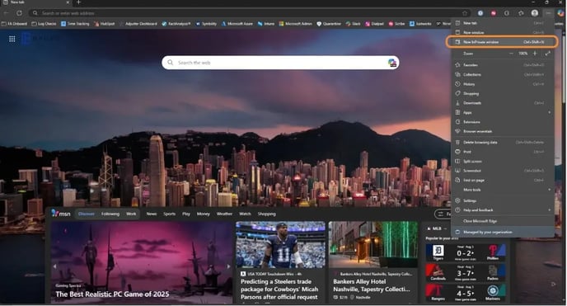Expand Help and feedback submenu
567x306 pixels.
[502, 209]
